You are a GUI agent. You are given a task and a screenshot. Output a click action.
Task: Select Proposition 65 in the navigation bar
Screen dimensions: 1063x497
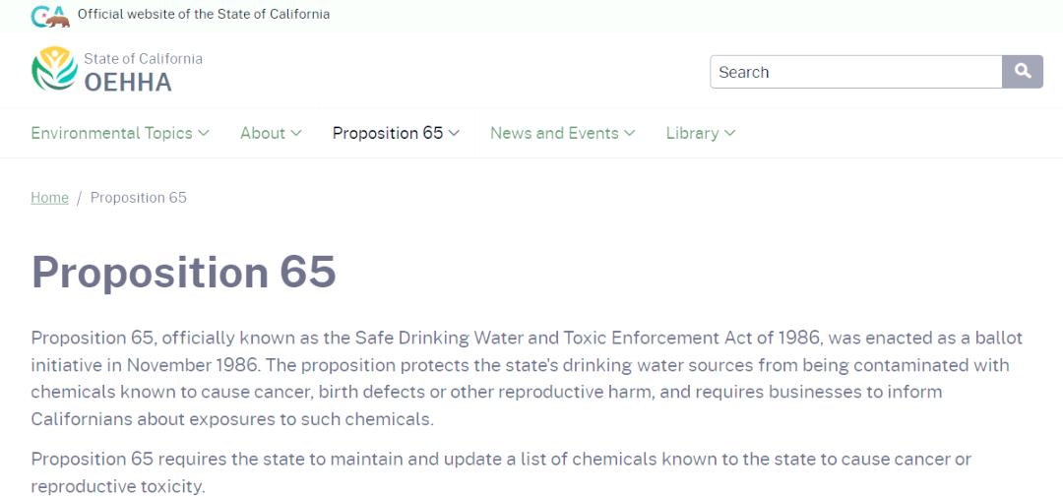point(387,133)
